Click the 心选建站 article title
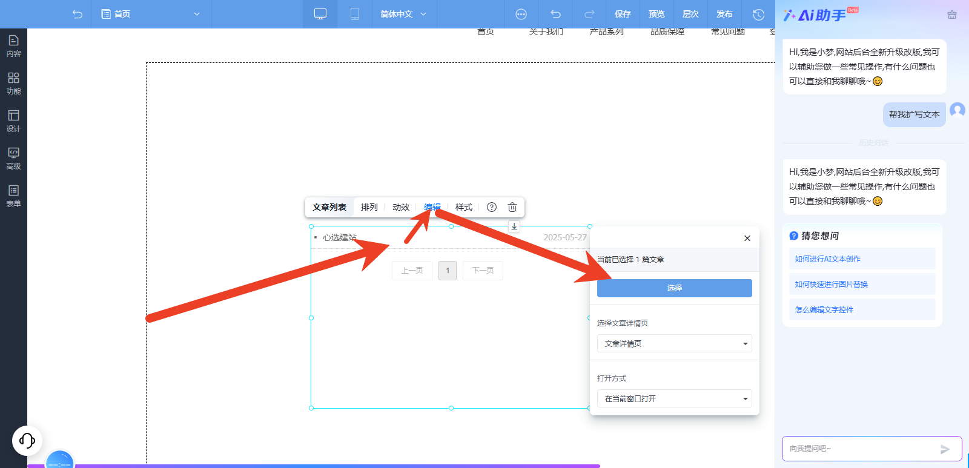 pos(340,237)
